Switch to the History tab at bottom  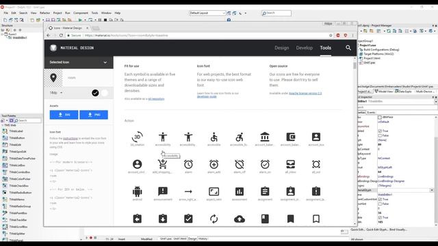click(x=203, y=238)
